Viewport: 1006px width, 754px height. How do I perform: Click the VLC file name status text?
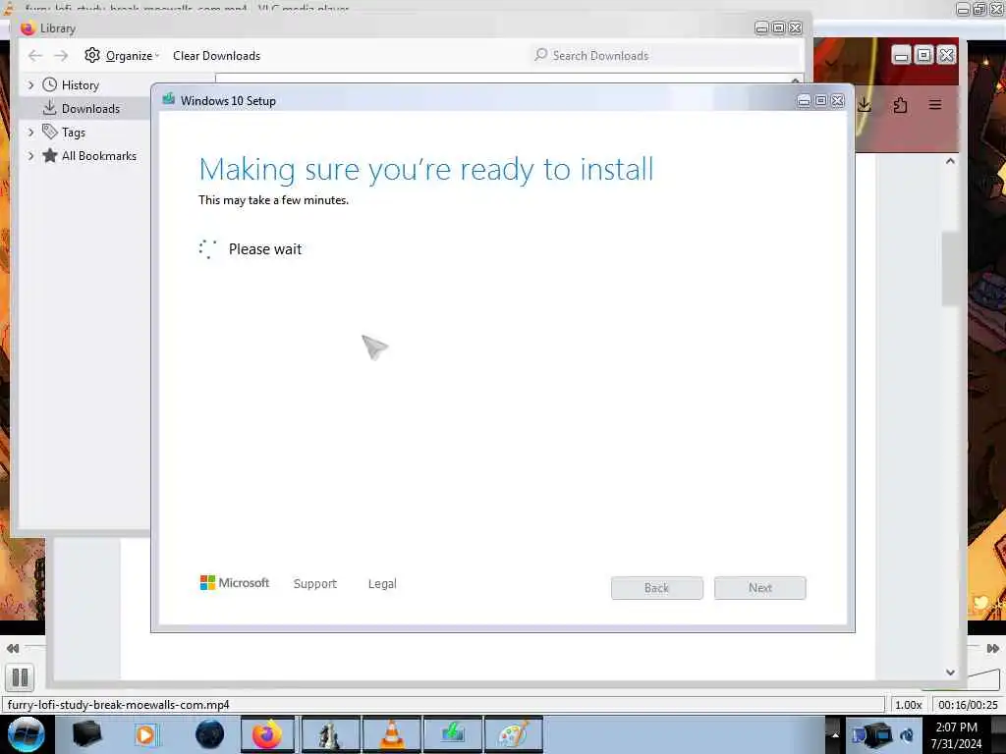pyautogui.click(x=119, y=705)
